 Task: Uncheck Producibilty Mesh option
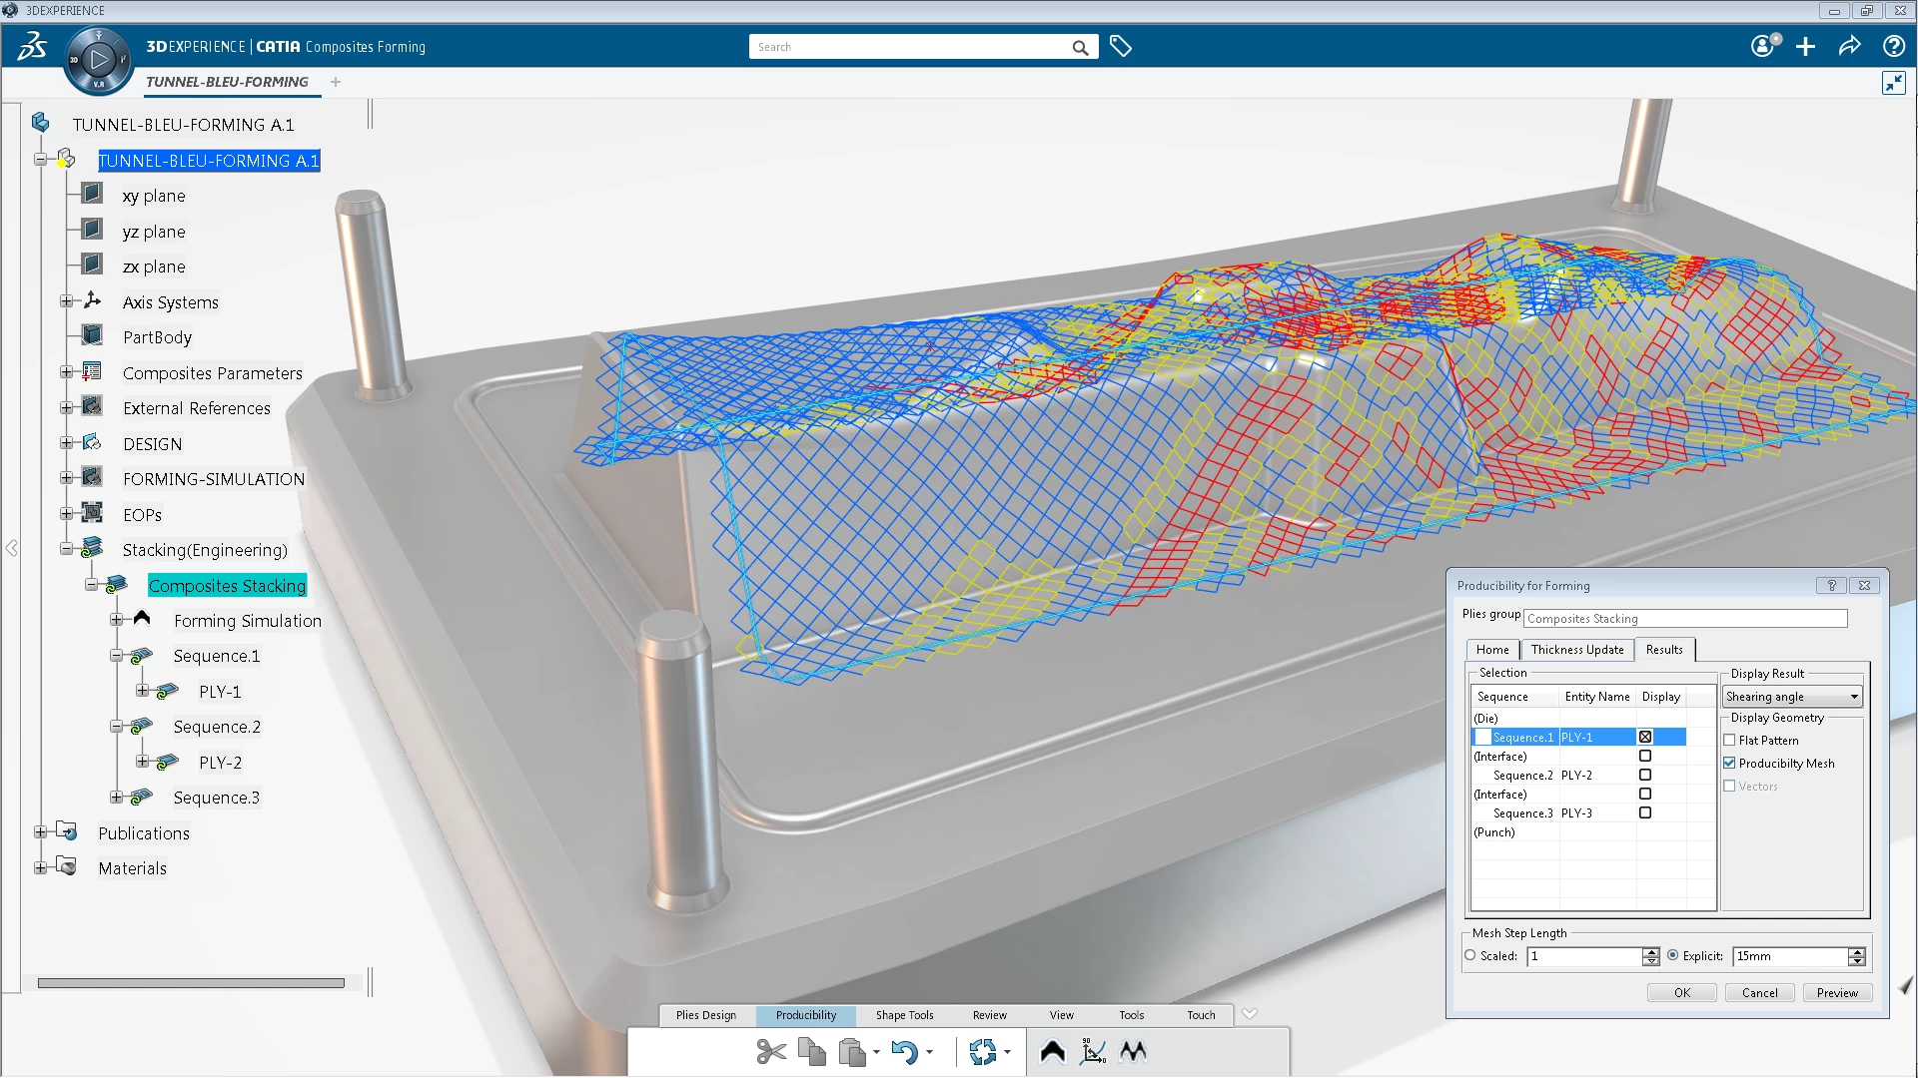click(1731, 763)
